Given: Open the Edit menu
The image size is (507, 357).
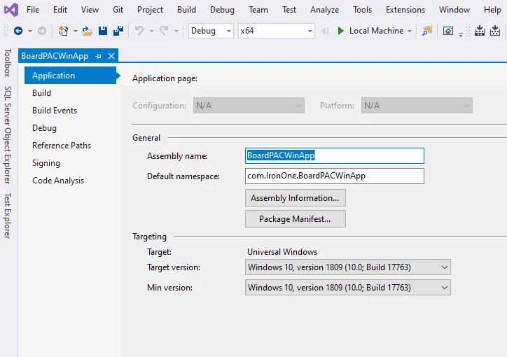Looking at the screenshot, I should click(60, 10).
